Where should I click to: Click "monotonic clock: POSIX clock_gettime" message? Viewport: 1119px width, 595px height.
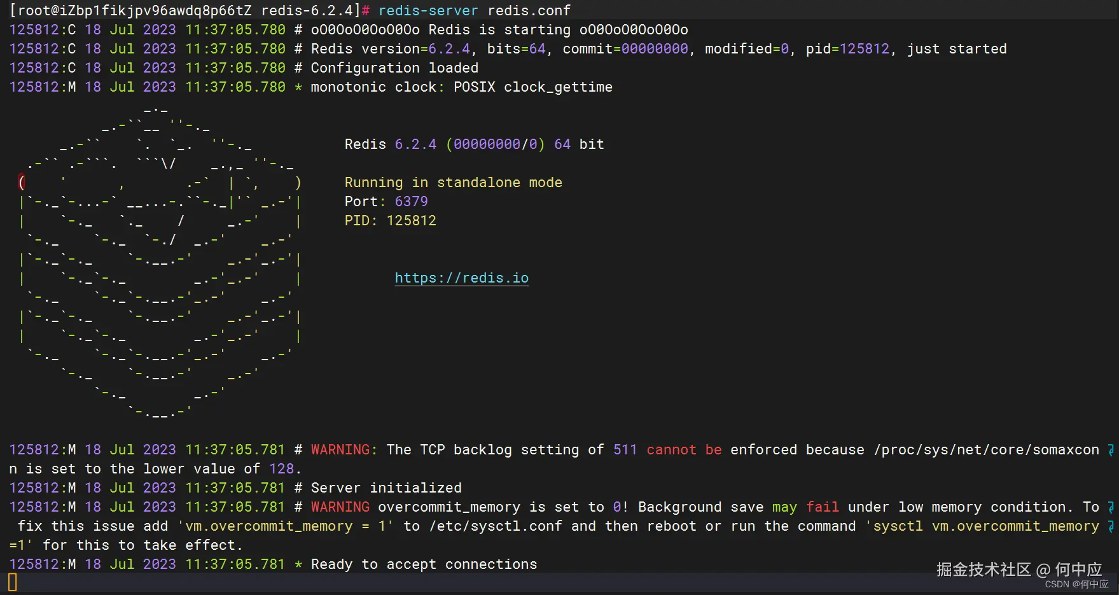[x=462, y=87]
